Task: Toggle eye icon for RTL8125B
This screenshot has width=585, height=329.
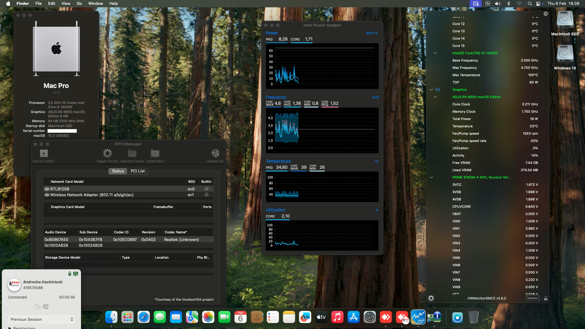Action: (x=47, y=189)
